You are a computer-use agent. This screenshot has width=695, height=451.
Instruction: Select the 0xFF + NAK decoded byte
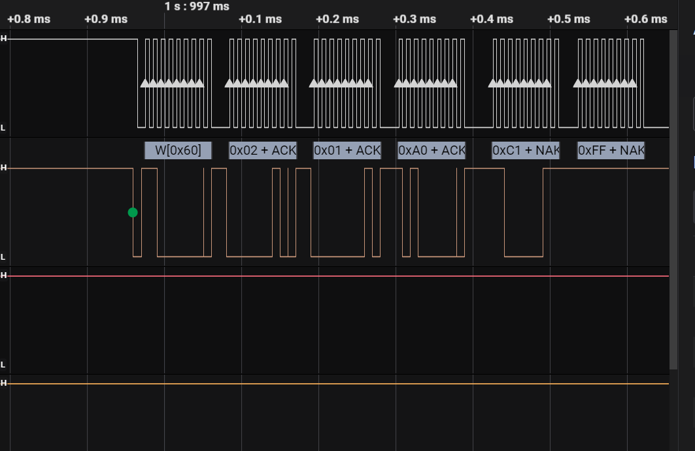611,150
